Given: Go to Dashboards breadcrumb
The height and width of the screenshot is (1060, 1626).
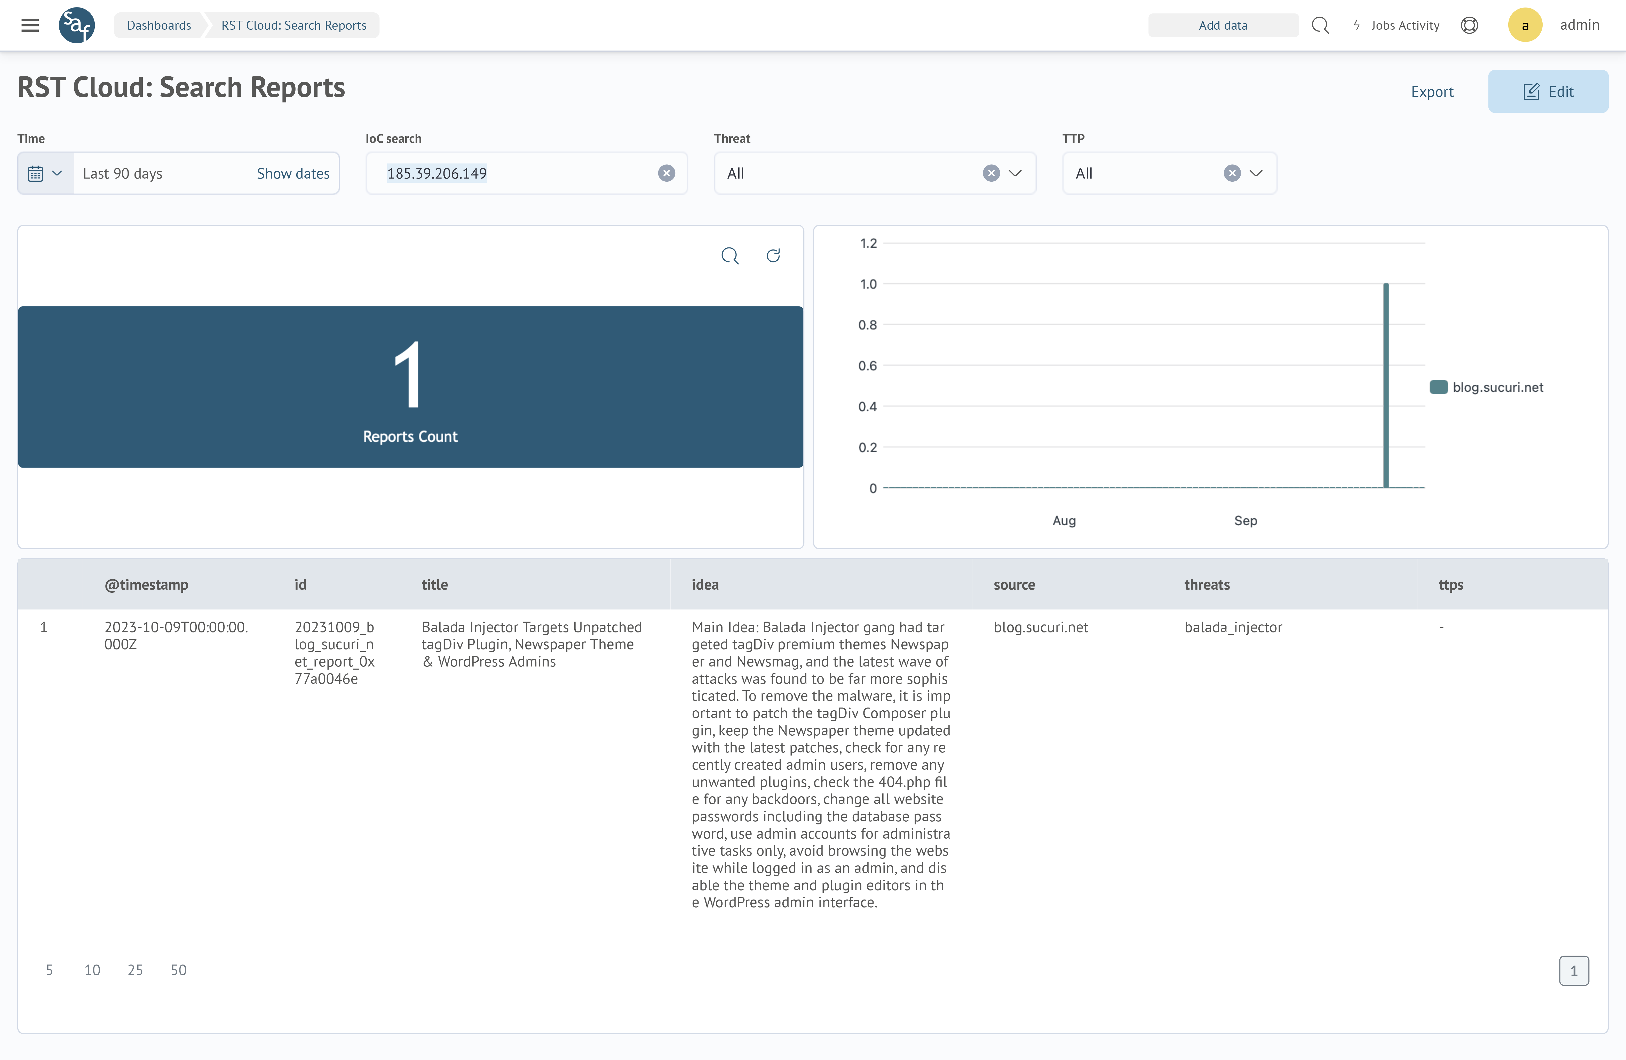Looking at the screenshot, I should [158, 25].
